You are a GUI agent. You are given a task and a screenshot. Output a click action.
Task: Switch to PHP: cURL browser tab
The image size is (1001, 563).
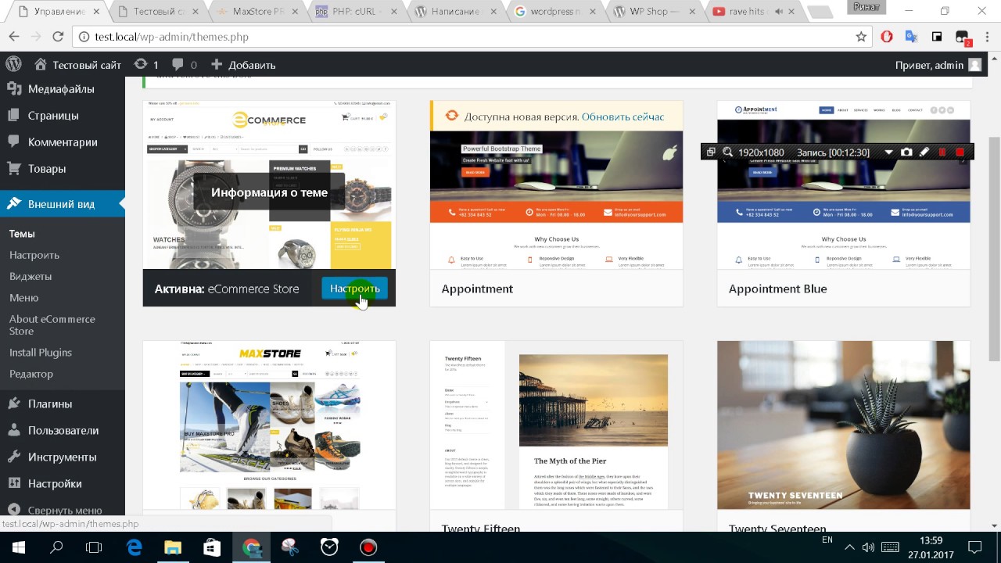point(357,12)
